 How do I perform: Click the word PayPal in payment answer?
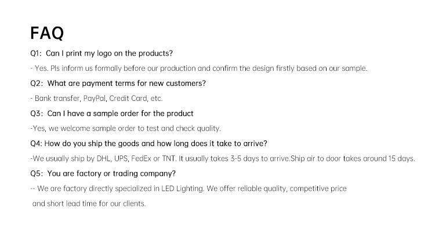[95, 98]
